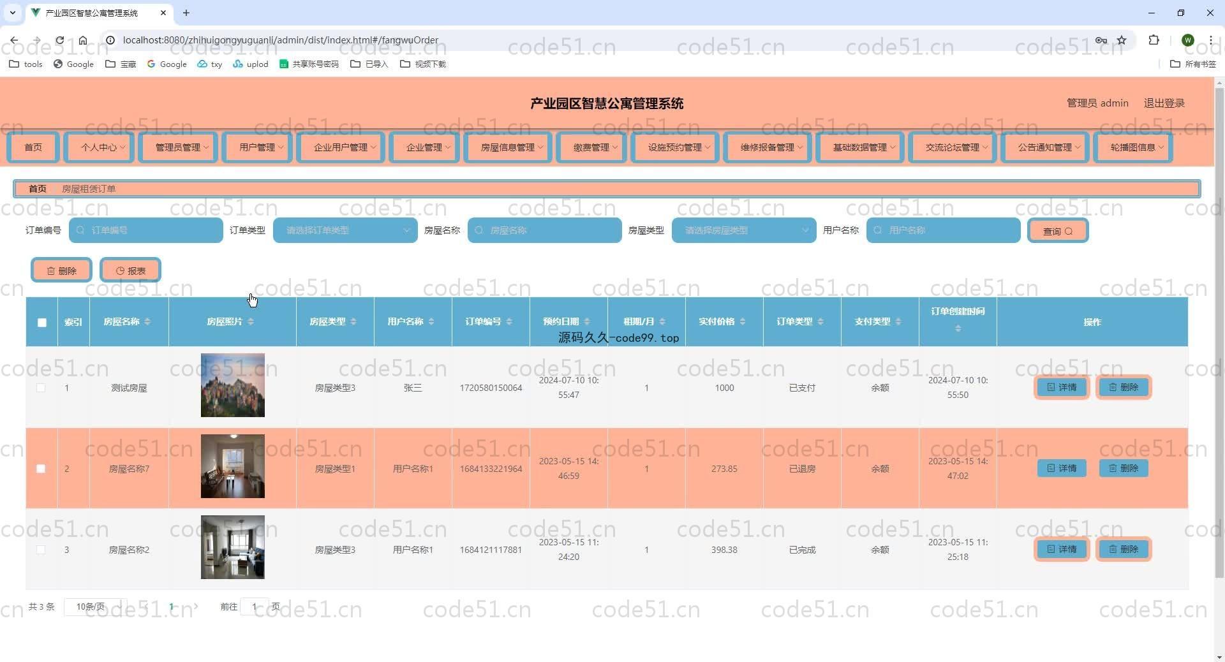The image size is (1225, 662).
Task: Expand the 企业用户管理 menu
Action: pos(341,147)
